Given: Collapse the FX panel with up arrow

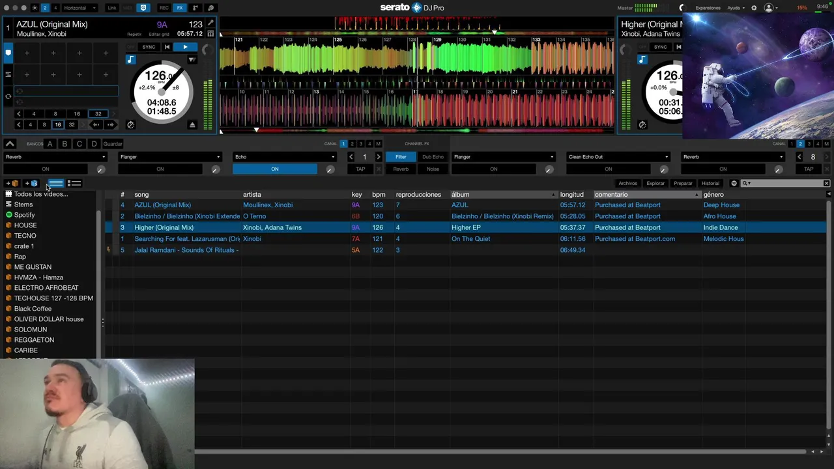Looking at the screenshot, I should pyautogui.click(x=10, y=144).
